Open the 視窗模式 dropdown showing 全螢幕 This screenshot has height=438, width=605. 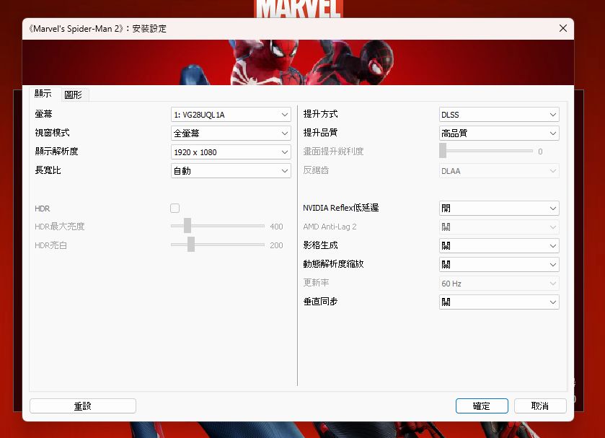pyautogui.click(x=231, y=133)
